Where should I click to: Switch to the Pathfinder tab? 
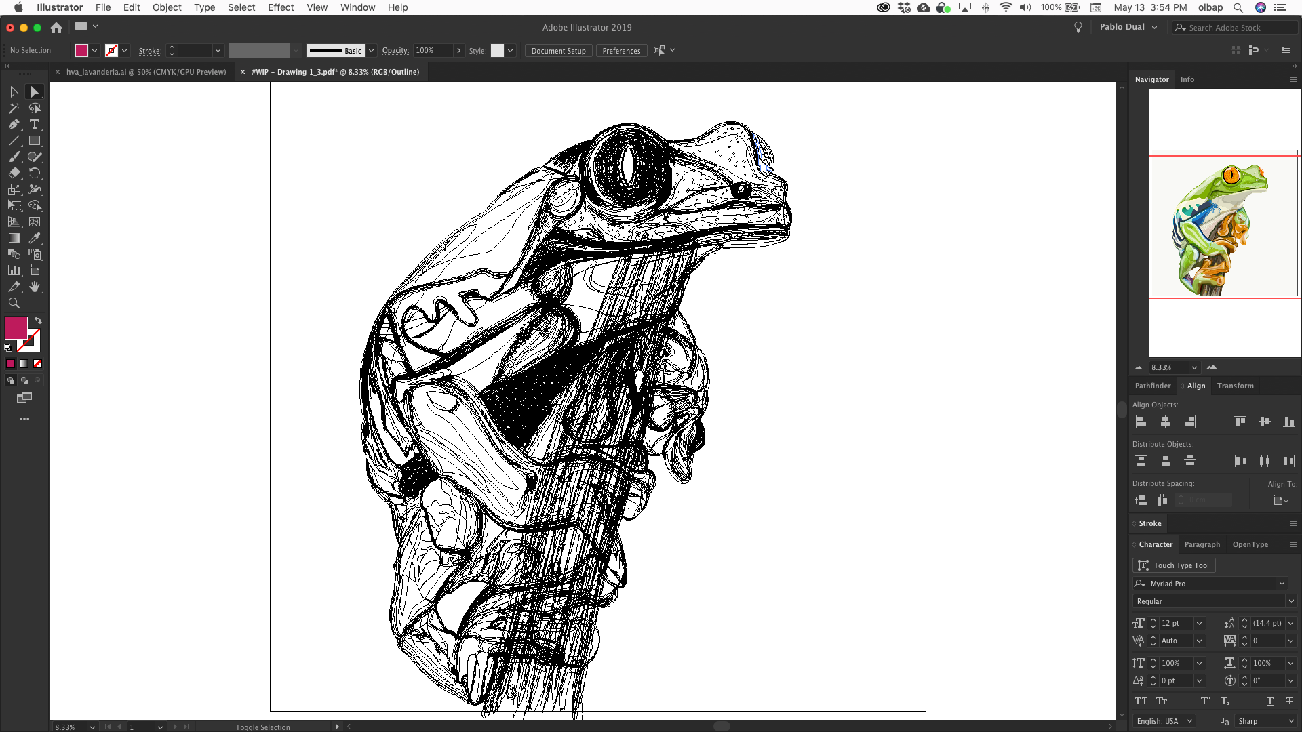point(1152,386)
